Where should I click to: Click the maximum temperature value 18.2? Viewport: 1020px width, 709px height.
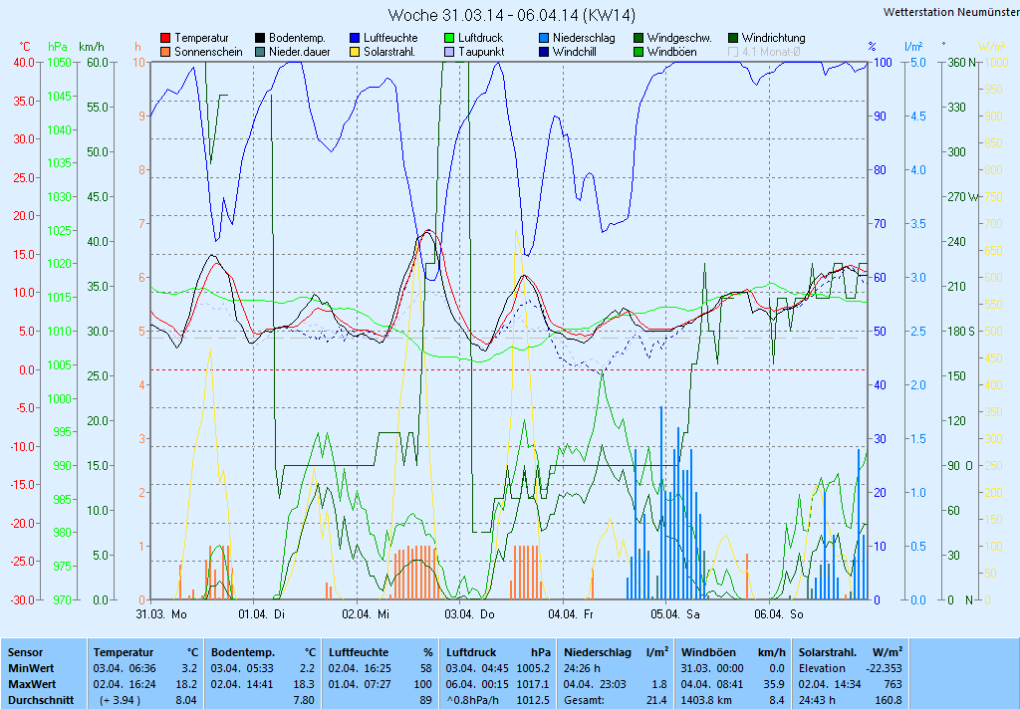186,685
